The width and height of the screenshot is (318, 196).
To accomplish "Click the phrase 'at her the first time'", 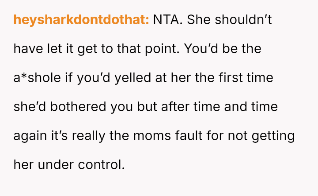I will (x=214, y=78).
